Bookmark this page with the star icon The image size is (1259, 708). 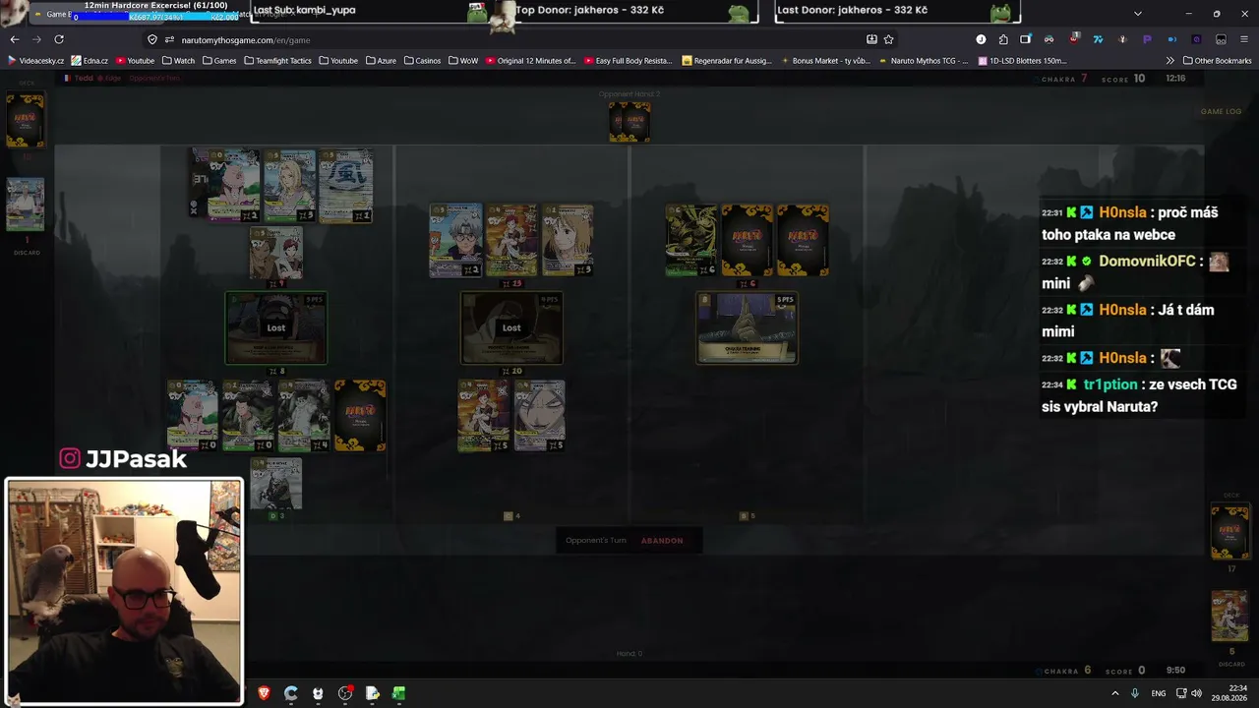[889, 39]
